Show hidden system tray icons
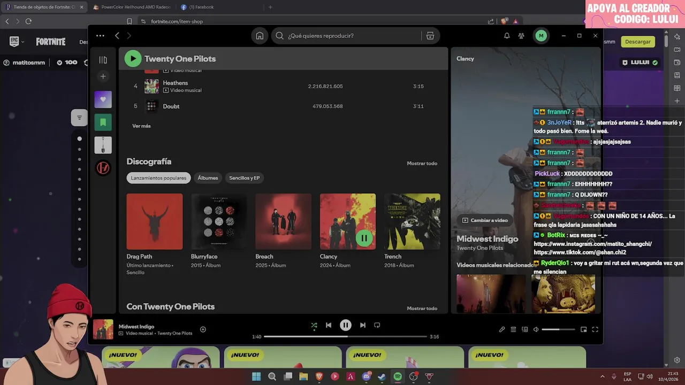 (602, 376)
